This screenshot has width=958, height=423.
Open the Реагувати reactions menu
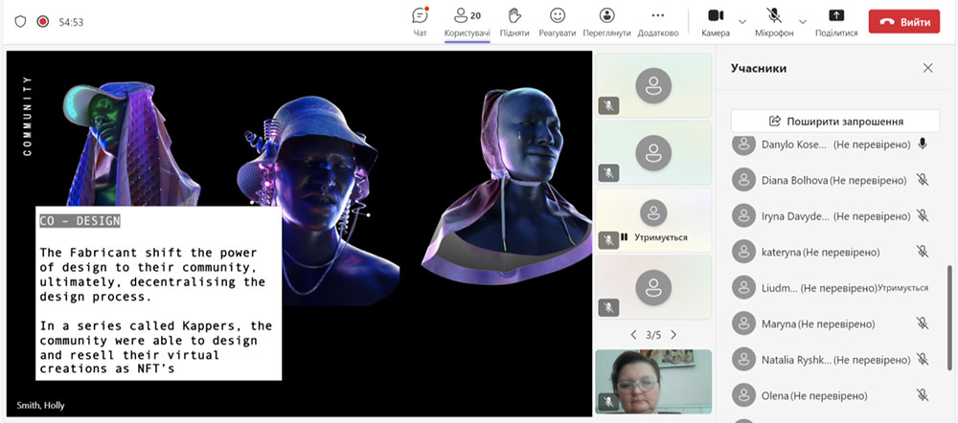(558, 22)
